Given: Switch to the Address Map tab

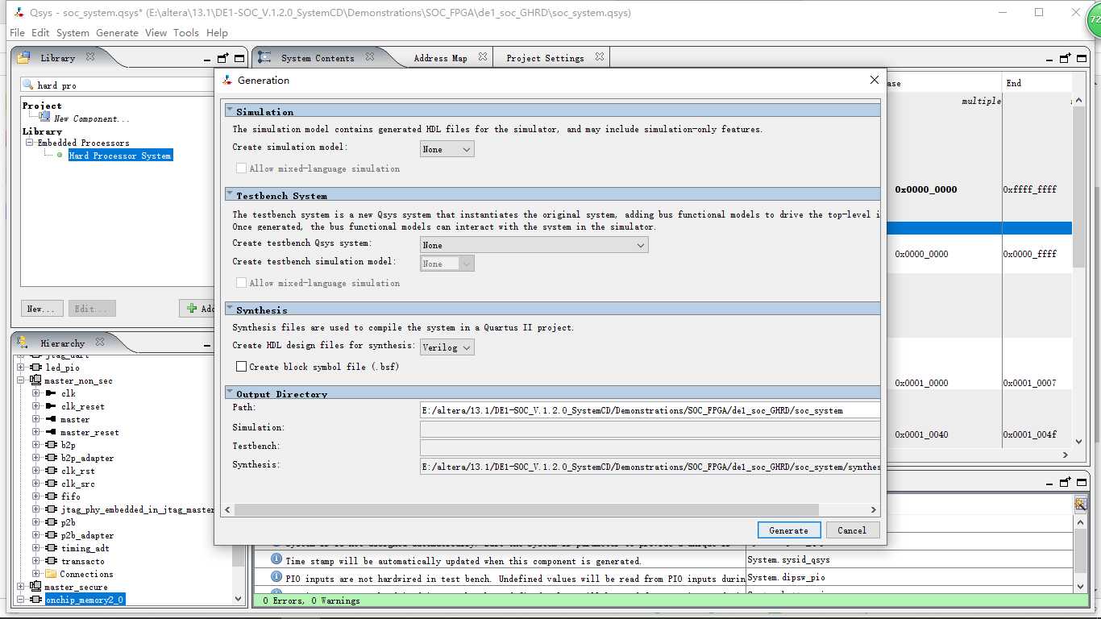Looking at the screenshot, I should tap(440, 58).
